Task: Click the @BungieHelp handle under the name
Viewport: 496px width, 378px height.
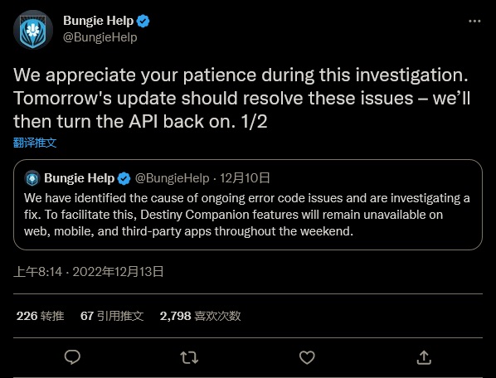Action: pos(100,37)
